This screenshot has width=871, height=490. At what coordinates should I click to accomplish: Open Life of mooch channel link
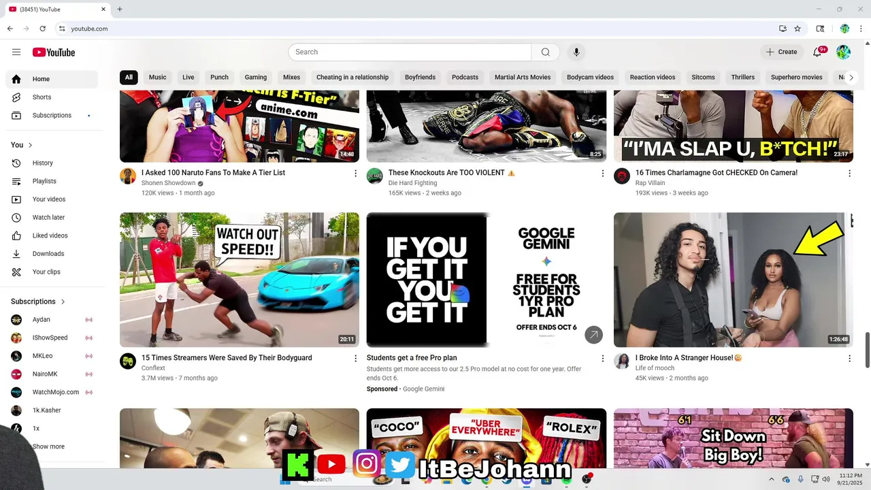655,368
